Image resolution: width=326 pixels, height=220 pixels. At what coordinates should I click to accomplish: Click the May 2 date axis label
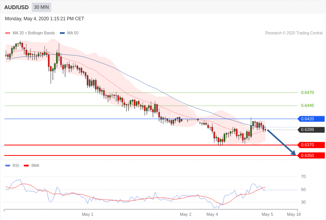pos(186,214)
